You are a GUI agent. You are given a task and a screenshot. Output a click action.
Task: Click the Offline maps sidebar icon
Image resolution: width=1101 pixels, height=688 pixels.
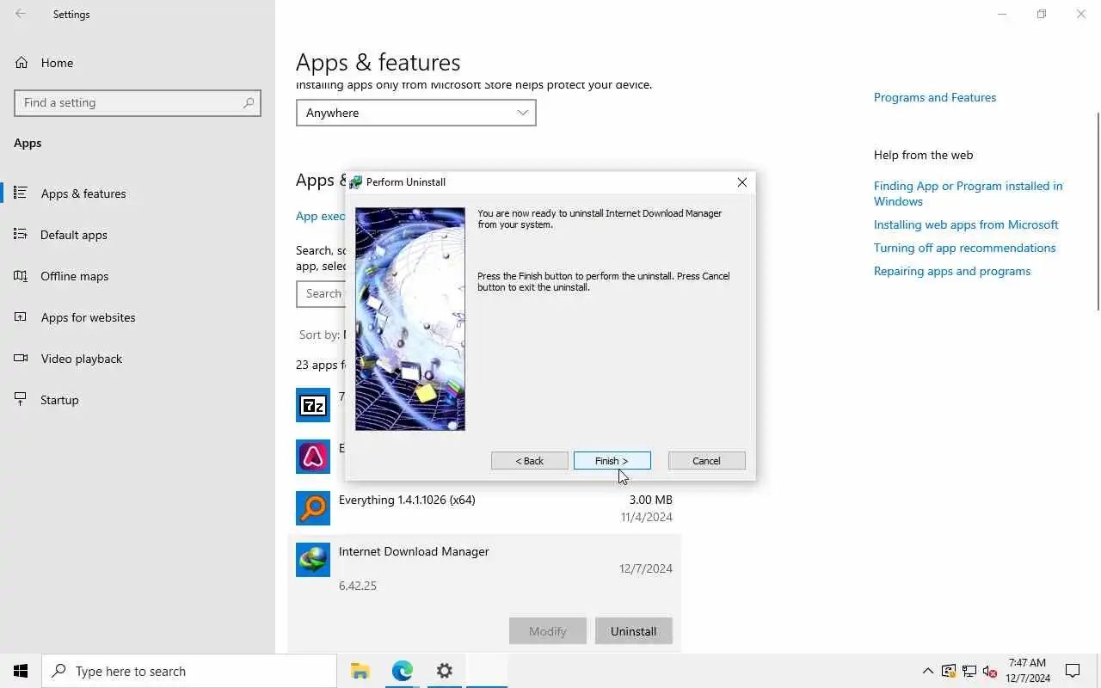click(21, 276)
